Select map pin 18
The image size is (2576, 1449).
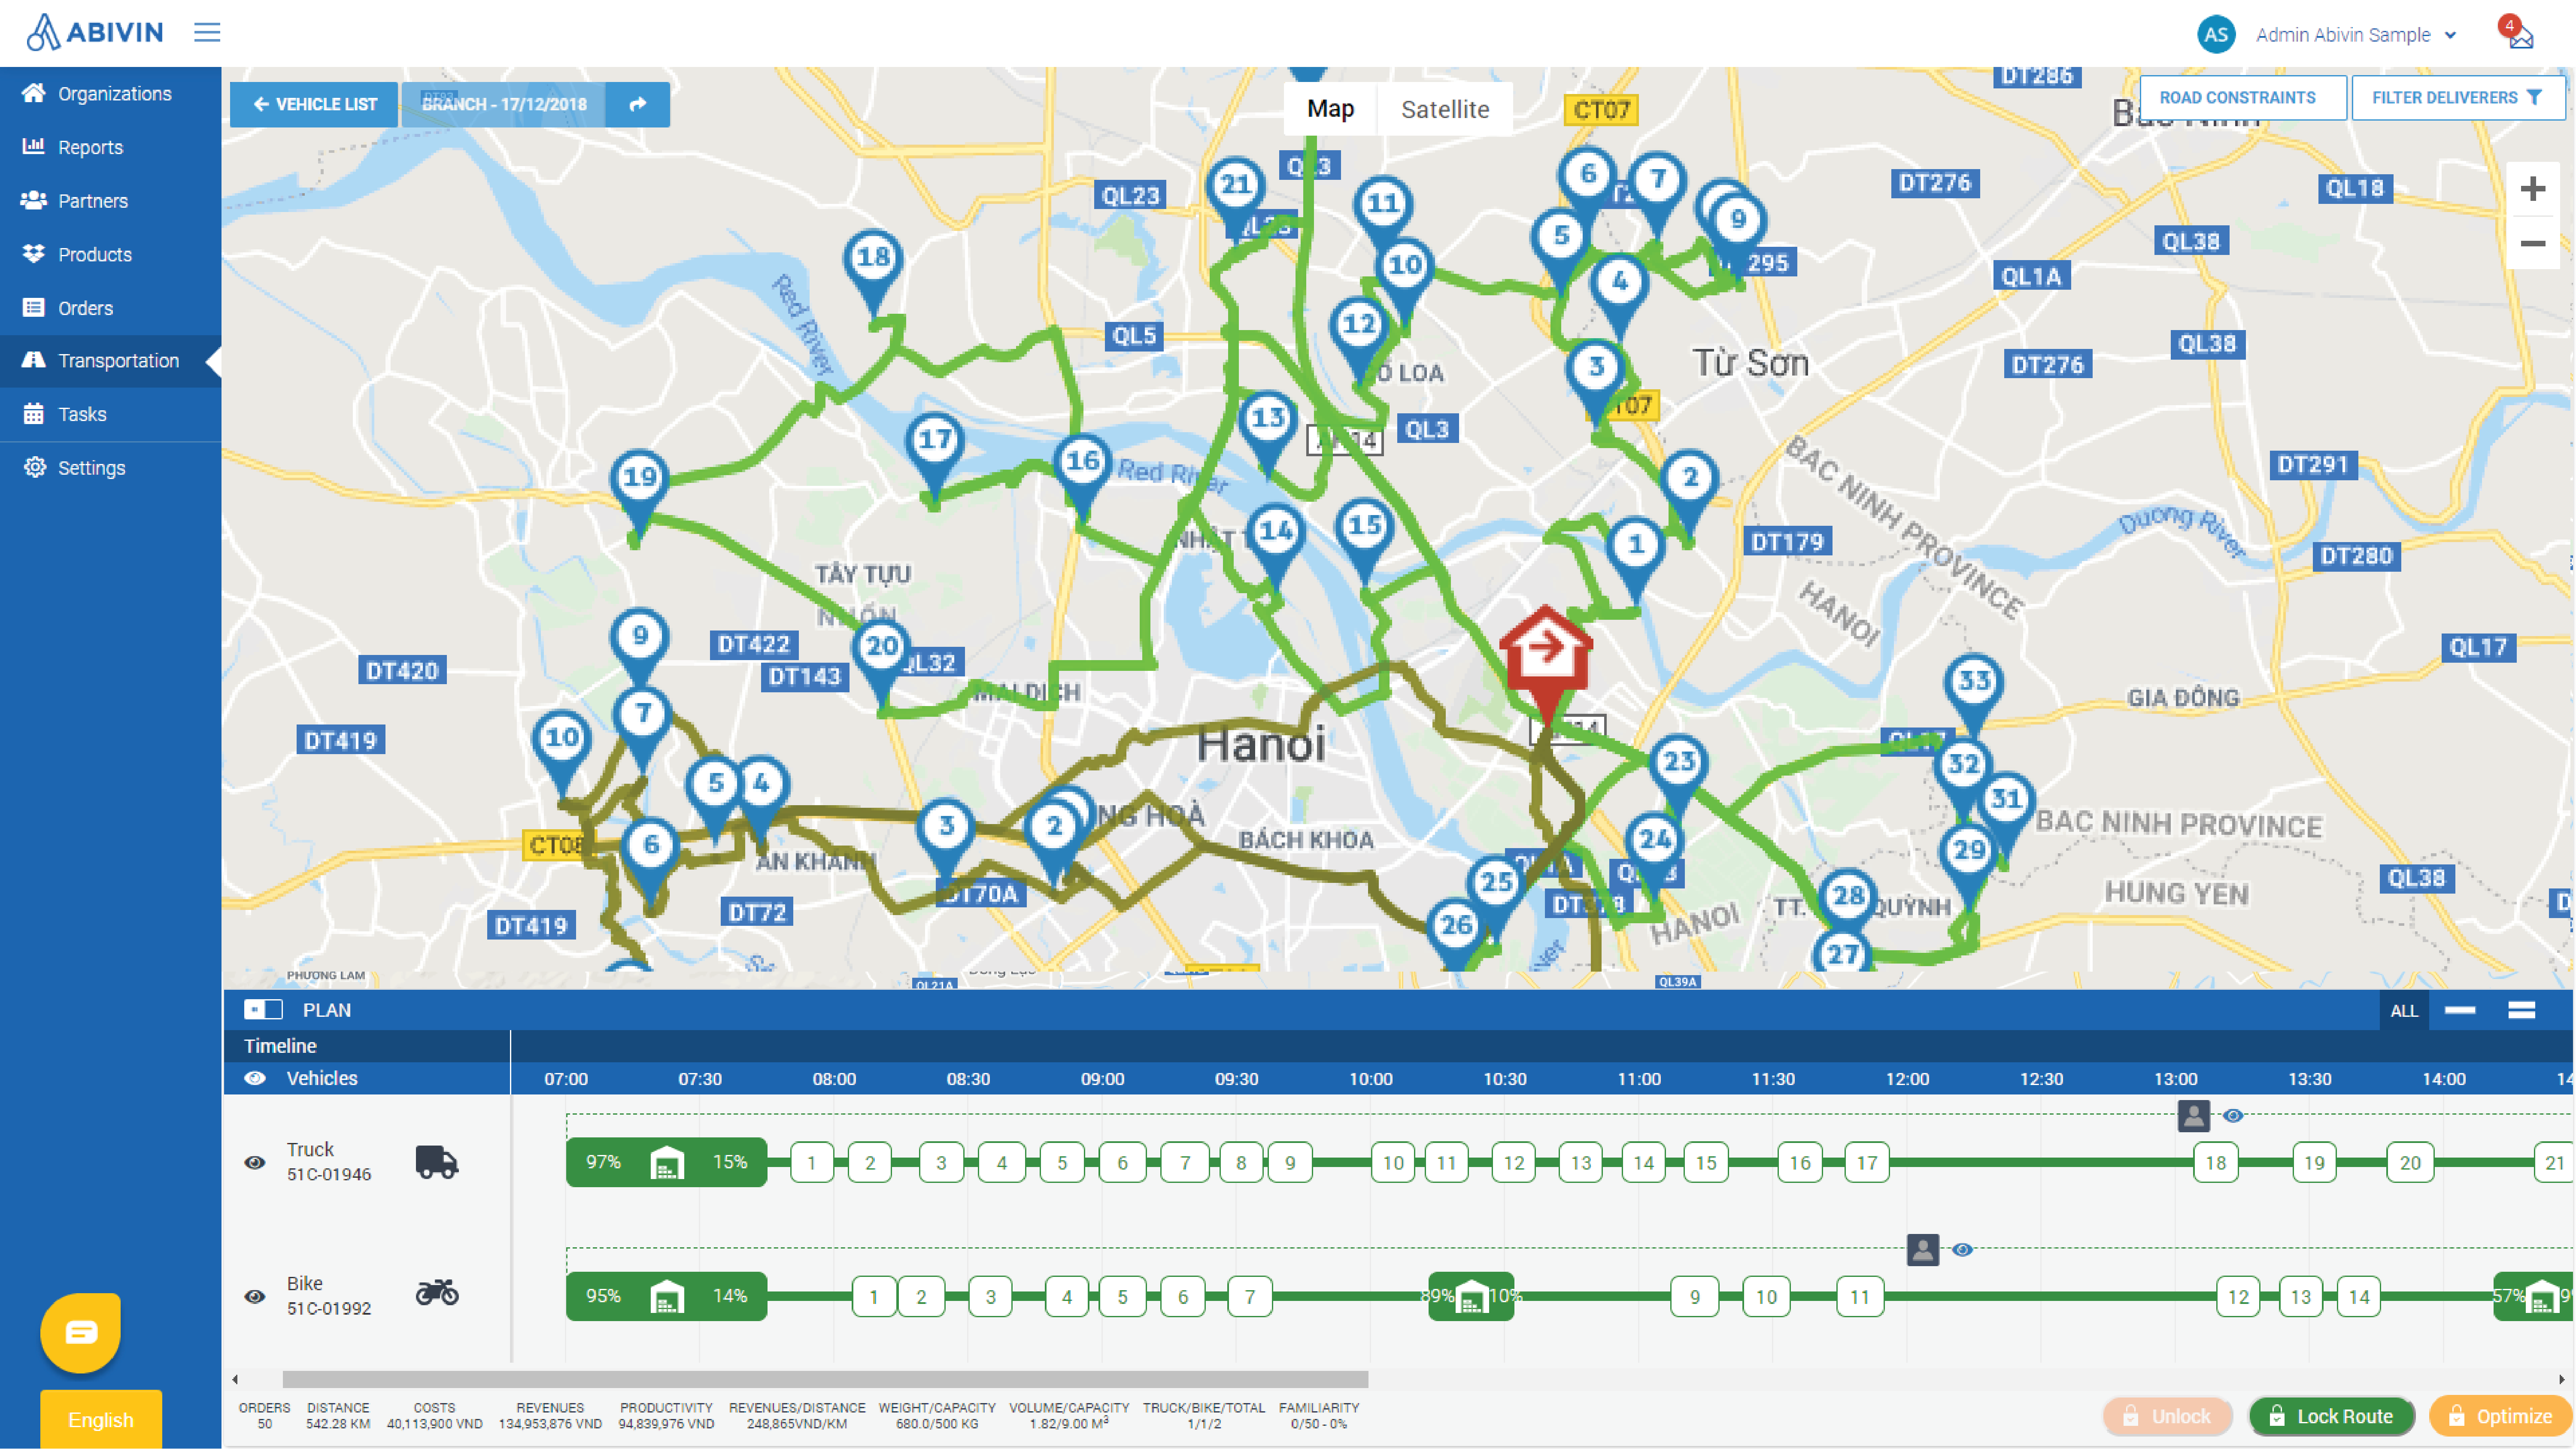(x=873, y=270)
